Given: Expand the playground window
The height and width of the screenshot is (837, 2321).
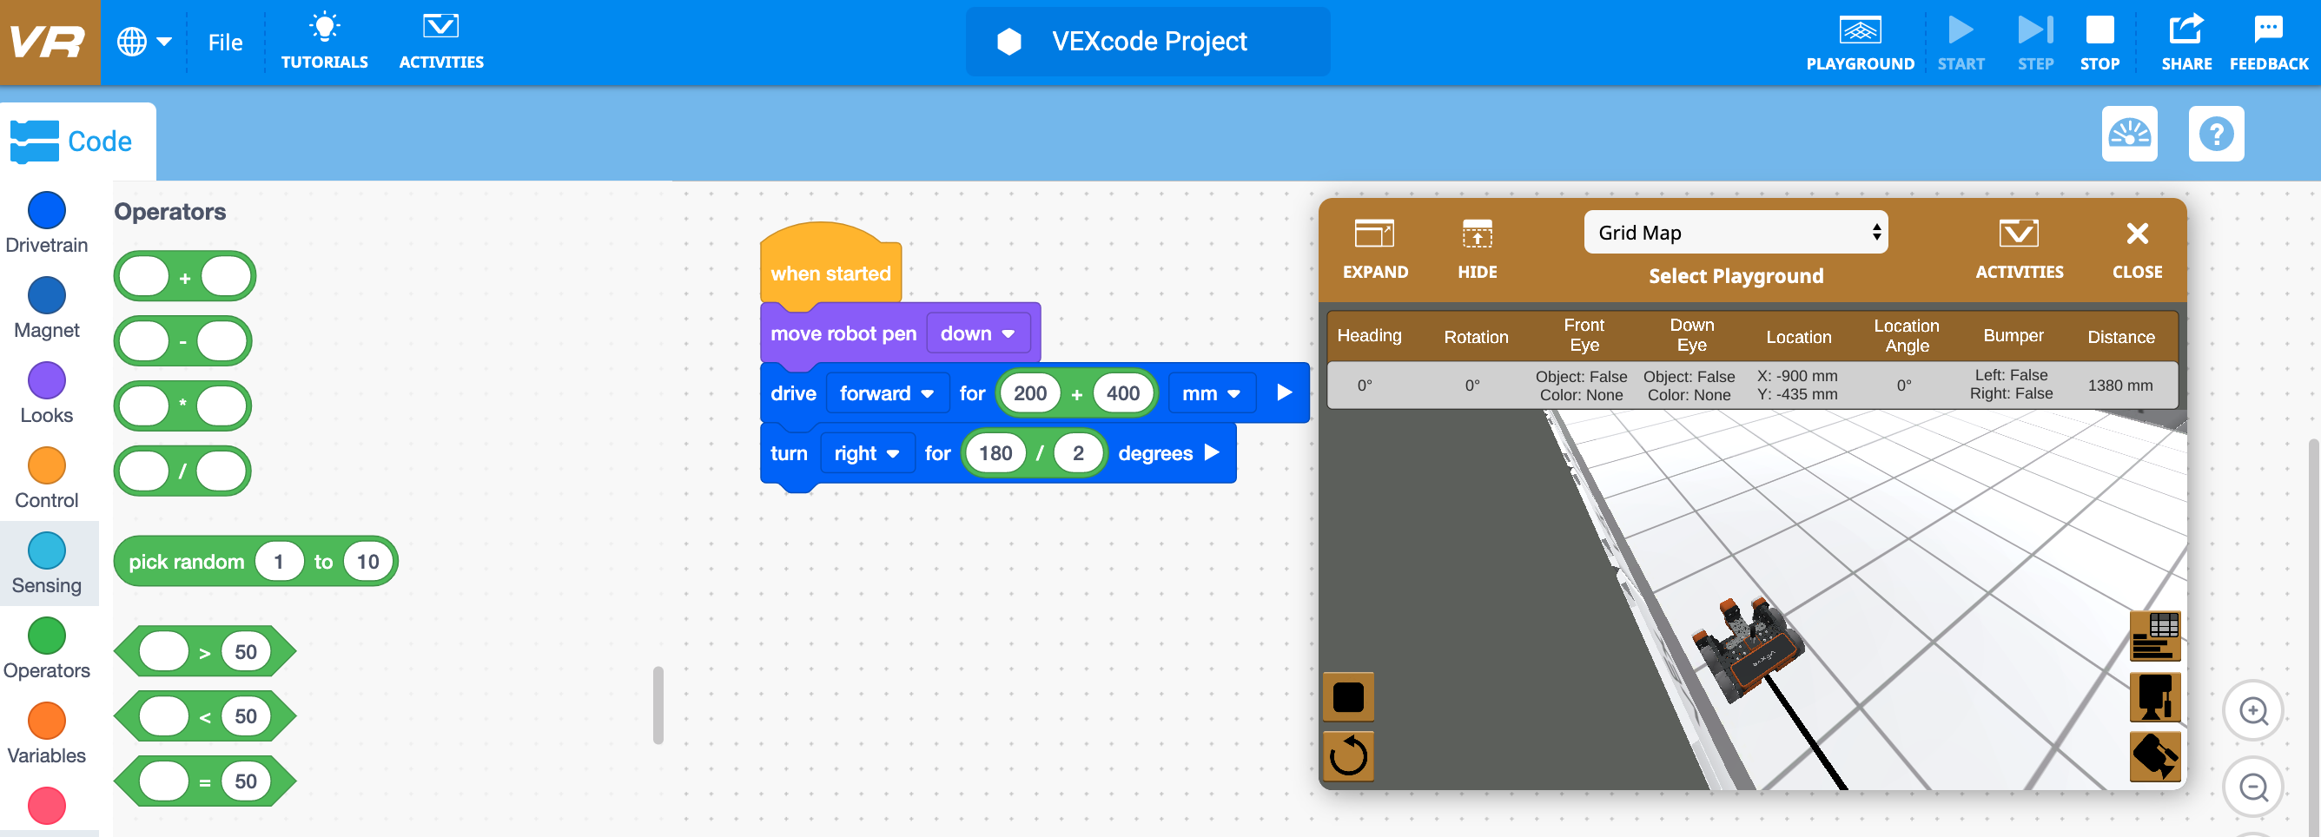Looking at the screenshot, I should [x=1374, y=245].
